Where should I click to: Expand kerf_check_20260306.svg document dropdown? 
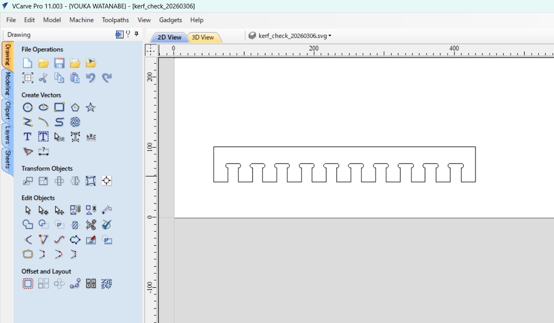coord(330,36)
